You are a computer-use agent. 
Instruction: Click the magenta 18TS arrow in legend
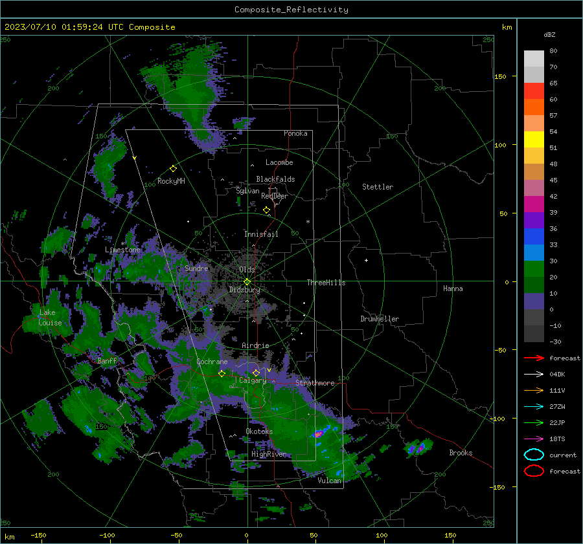[x=534, y=439]
